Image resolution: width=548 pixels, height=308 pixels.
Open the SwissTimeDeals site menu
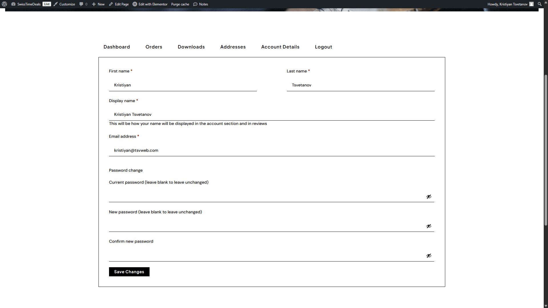29,4
